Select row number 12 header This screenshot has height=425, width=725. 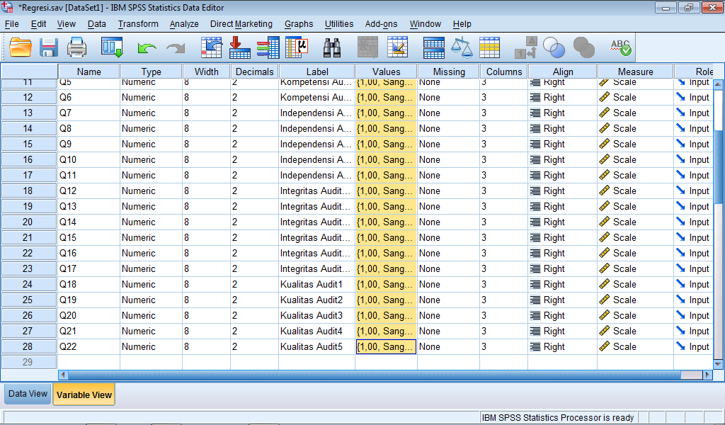click(28, 98)
